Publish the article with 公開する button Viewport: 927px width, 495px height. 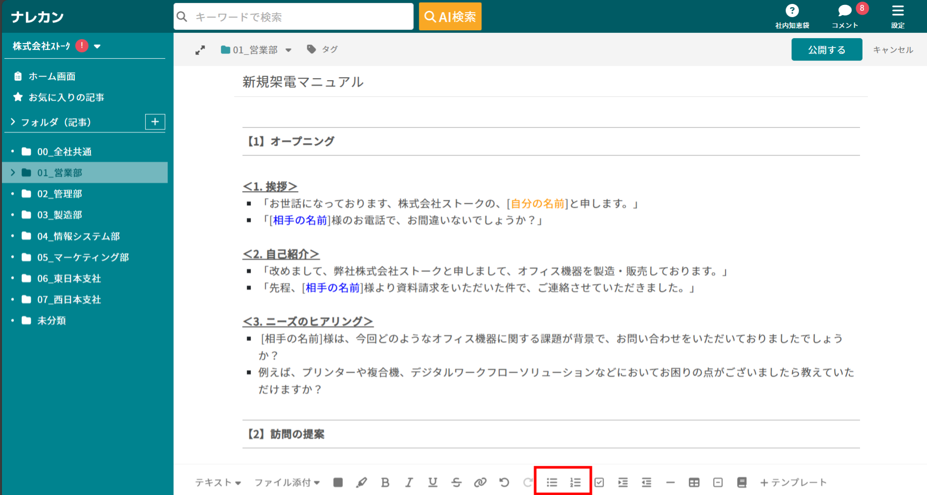pos(826,49)
